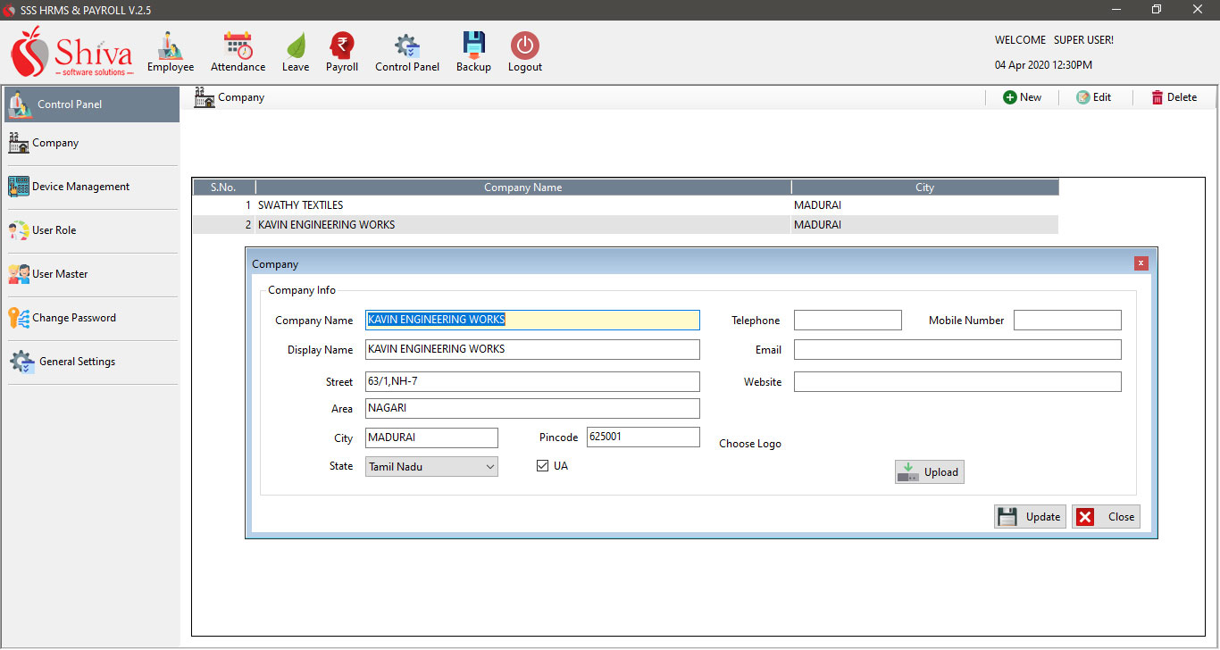1220x650 pixels.
Task: Expand the State dropdown showing Tamil Nadu
Action: pos(489,467)
